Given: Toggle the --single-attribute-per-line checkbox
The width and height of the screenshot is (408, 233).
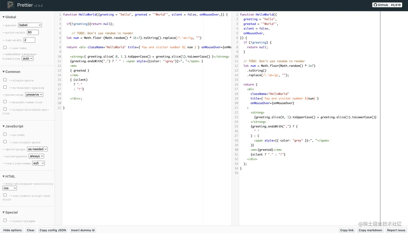Looking at the screenshot, I should 5,109.
